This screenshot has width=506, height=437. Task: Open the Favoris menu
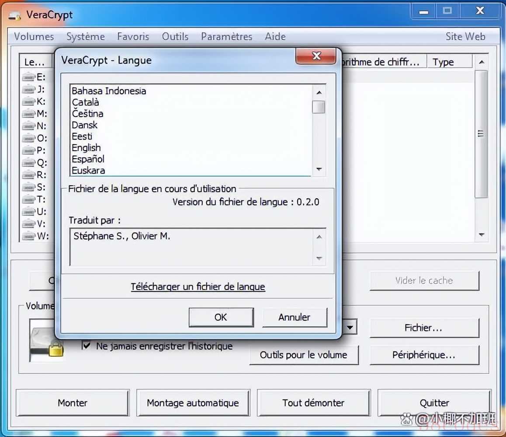click(x=133, y=36)
